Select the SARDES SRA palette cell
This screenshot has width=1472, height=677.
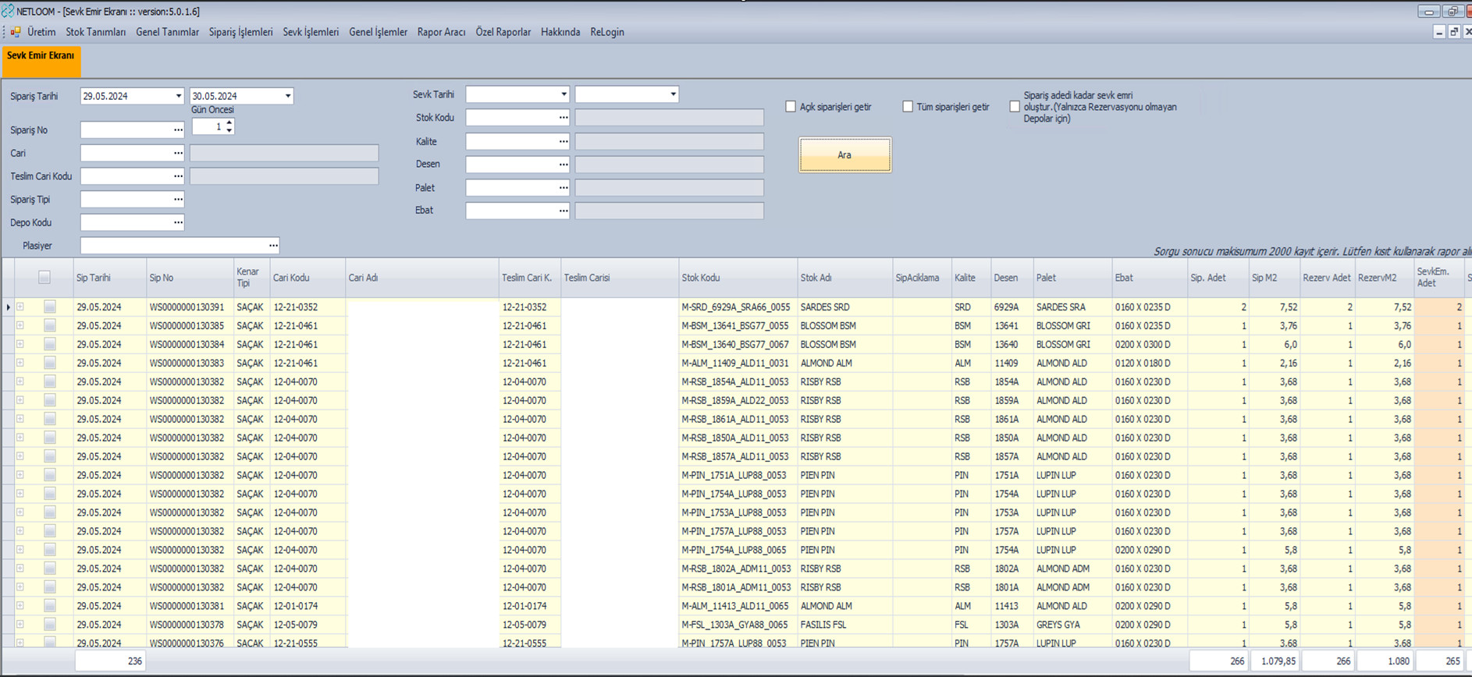(x=1072, y=307)
